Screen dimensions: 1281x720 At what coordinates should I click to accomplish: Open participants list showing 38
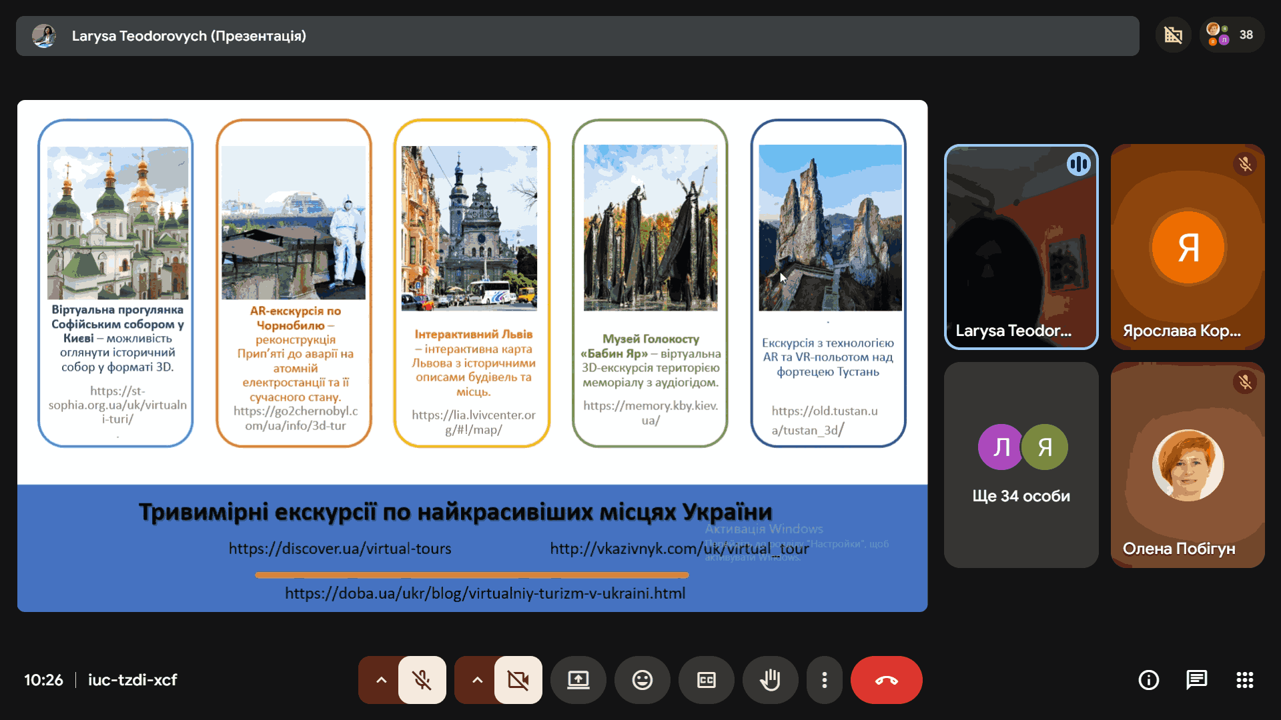pos(1232,35)
